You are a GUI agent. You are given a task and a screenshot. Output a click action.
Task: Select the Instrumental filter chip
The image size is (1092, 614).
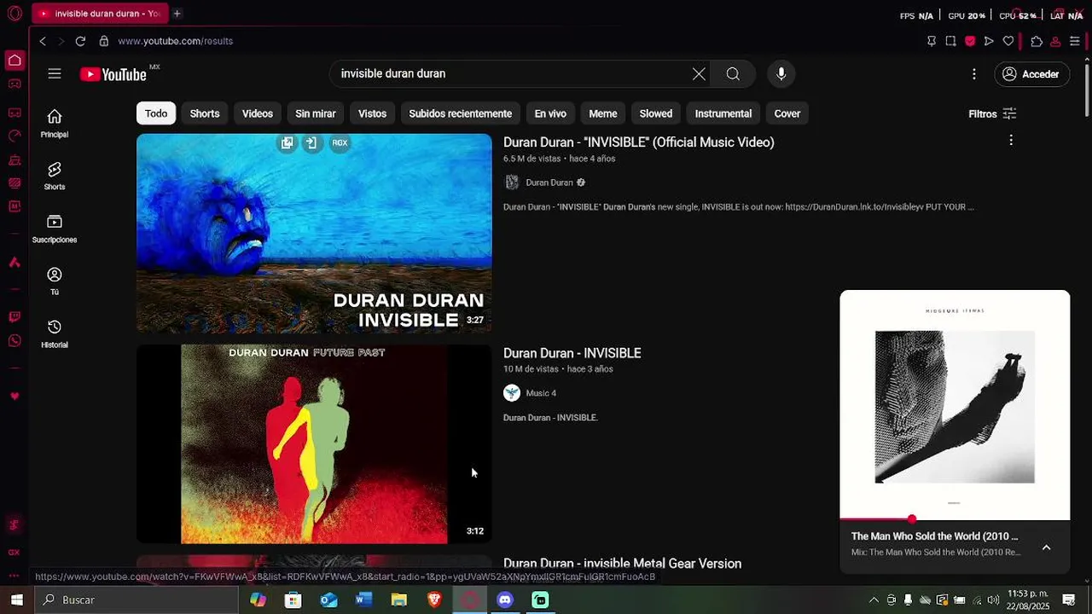click(723, 113)
